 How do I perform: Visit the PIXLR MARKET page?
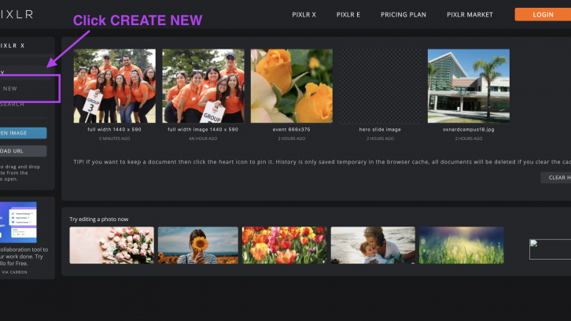tap(470, 15)
